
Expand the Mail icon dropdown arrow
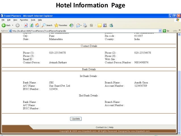coord(81,25)
